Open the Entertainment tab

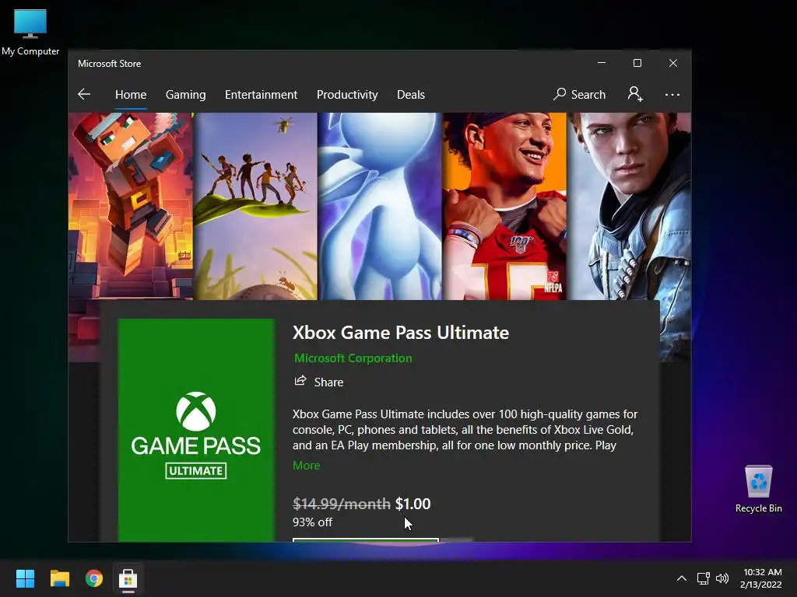click(x=261, y=94)
